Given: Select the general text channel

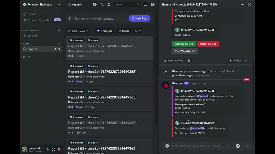Looking at the screenshot, I should click(x=32, y=36).
